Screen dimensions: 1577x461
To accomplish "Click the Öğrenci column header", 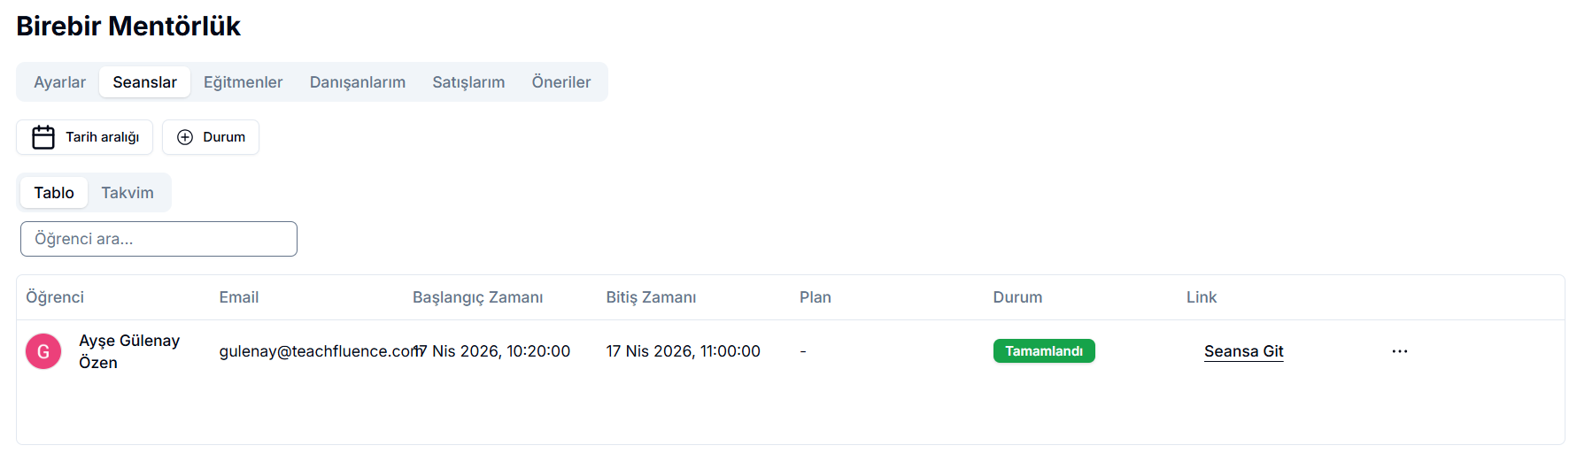I will 55,297.
